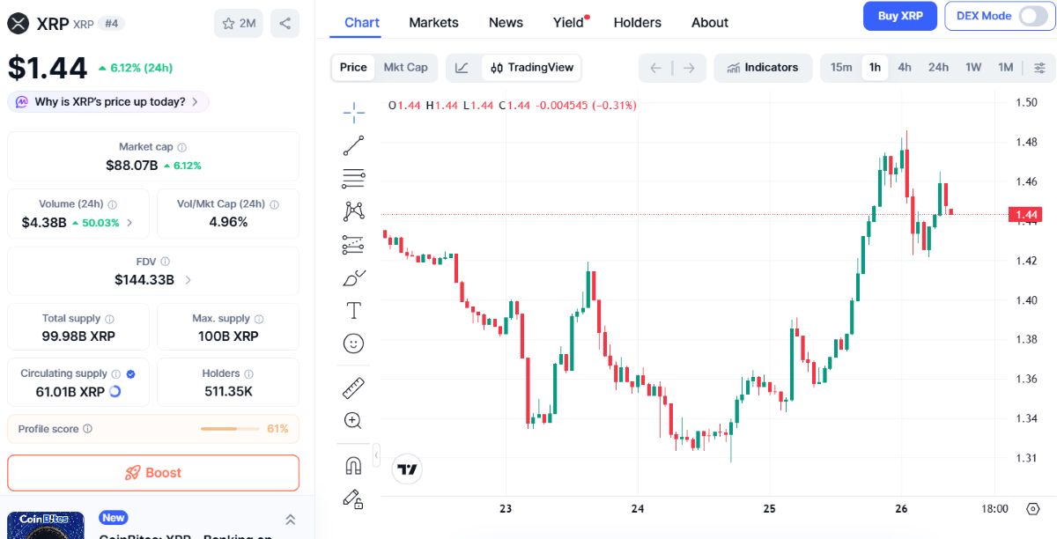1057x539 pixels.
Task: Click the CoinBites thumbnail image
Action: tap(46, 526)
